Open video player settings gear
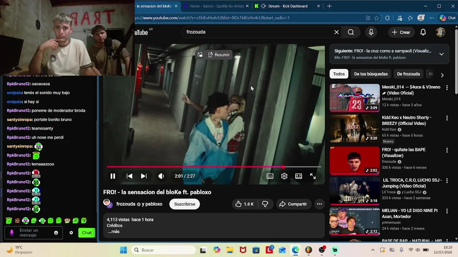The width and height of the screenshot is (458, 257). [284, 176]
